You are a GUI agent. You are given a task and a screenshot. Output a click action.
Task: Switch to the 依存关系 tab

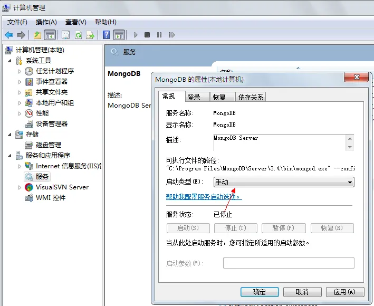point(251,97)
